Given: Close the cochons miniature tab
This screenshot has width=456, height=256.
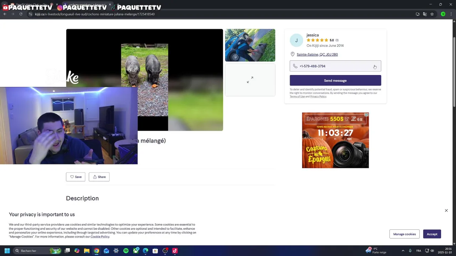Looking at the screenshot, I should click(x=110, y=5).
